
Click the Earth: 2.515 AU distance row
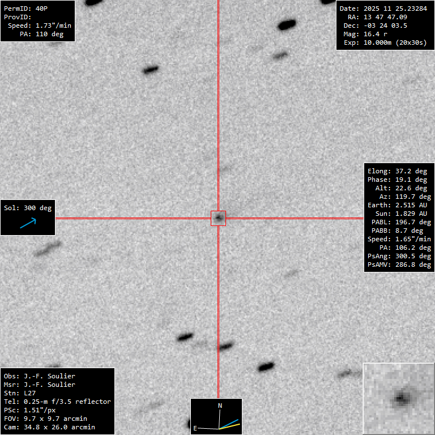(399, 205)
